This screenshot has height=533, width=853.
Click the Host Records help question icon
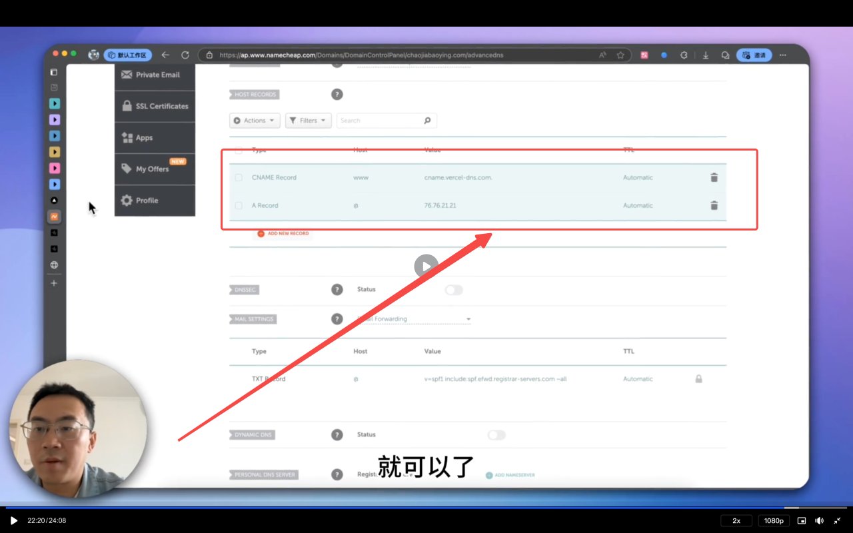[337, 95]
